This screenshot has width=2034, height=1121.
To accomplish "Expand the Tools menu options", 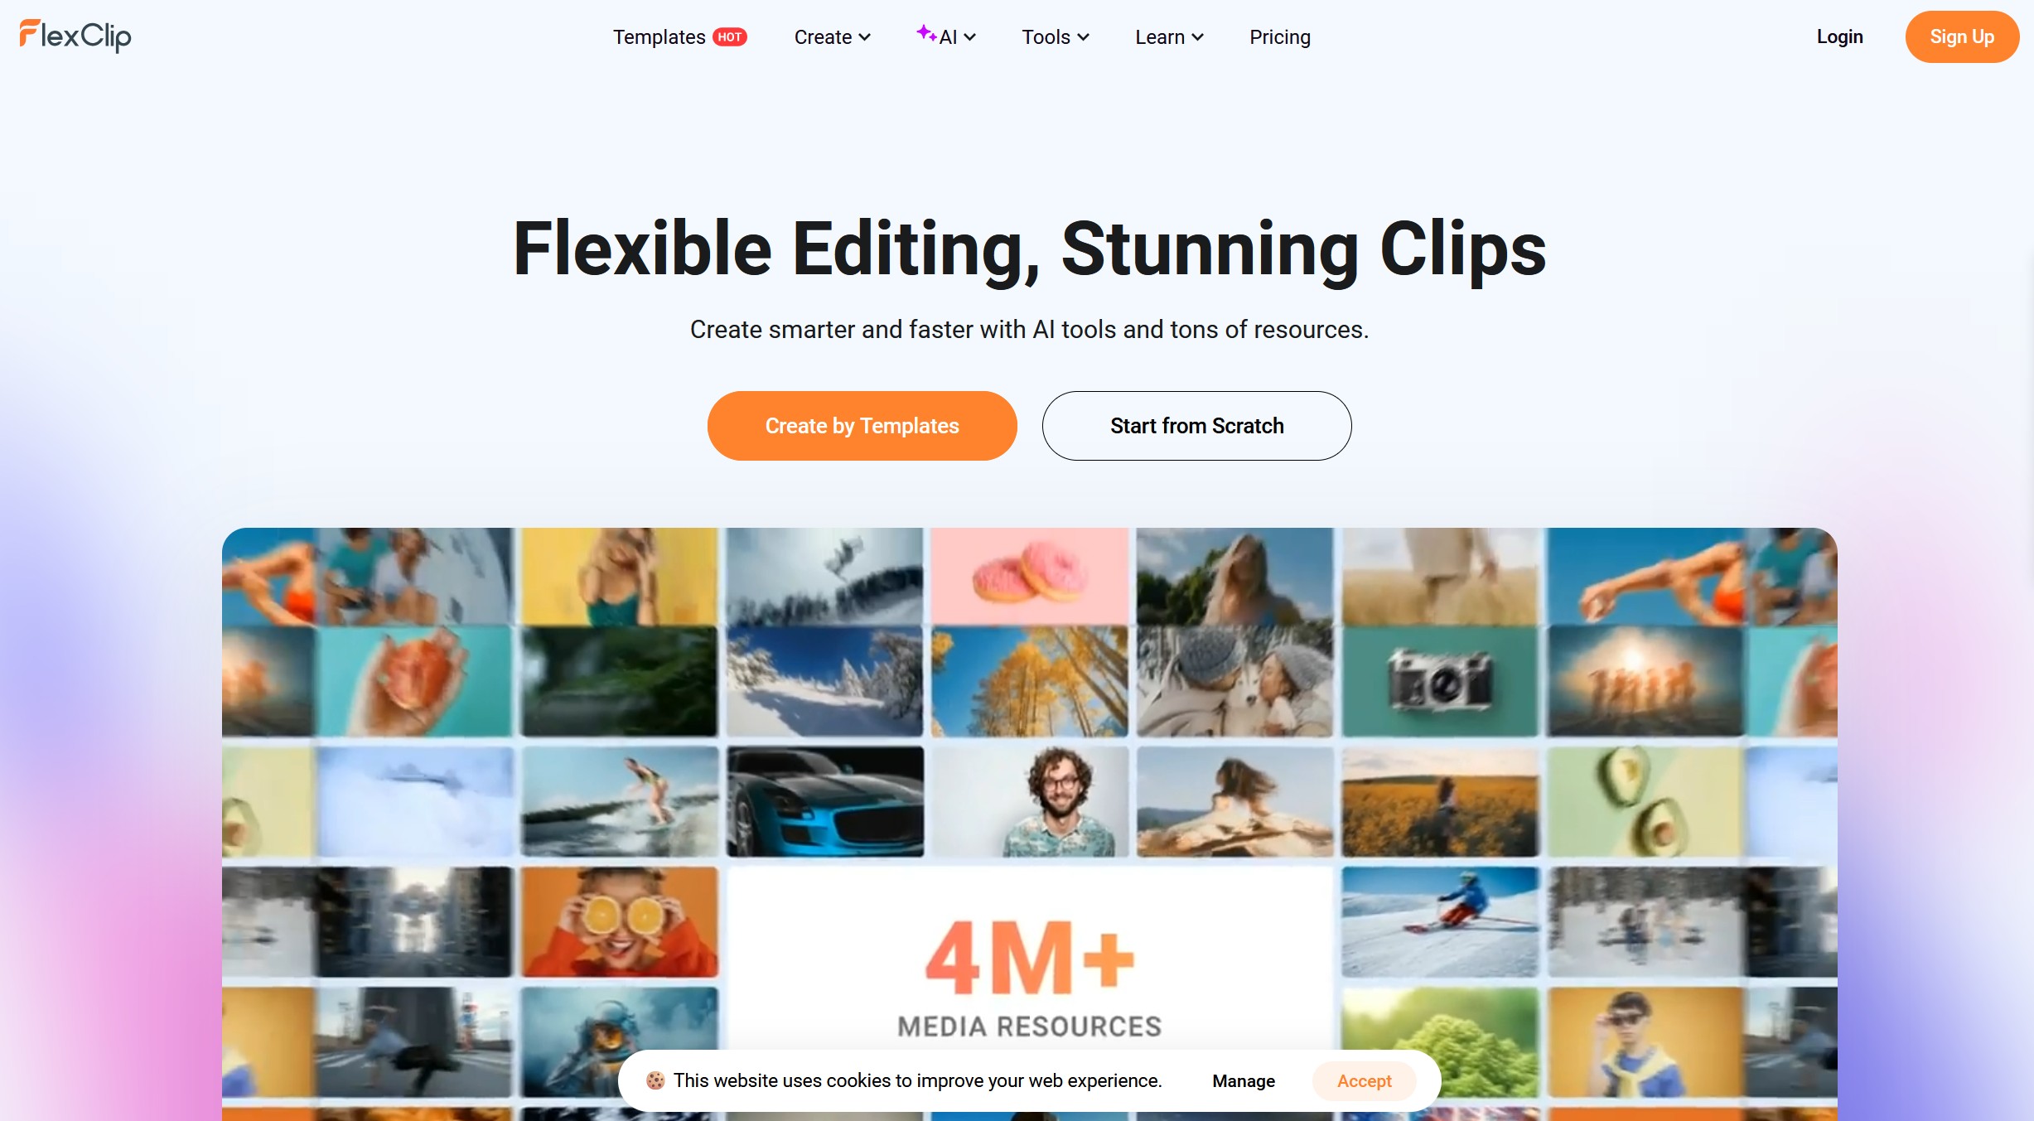I will pos(1054,37).
